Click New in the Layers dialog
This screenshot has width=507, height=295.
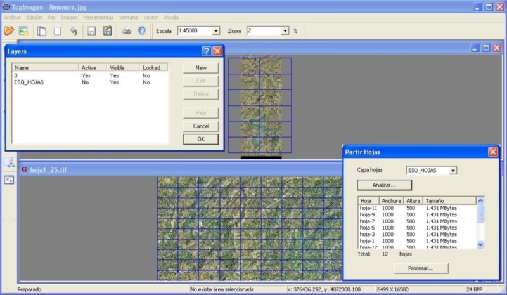click(201, 67)
